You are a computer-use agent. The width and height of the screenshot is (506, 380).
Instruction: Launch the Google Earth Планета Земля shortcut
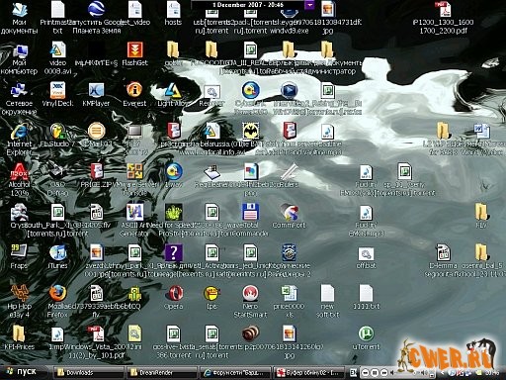[x=97, y=18]
